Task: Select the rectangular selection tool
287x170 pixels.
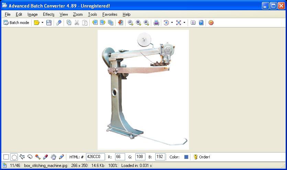Action: point(6,157)
